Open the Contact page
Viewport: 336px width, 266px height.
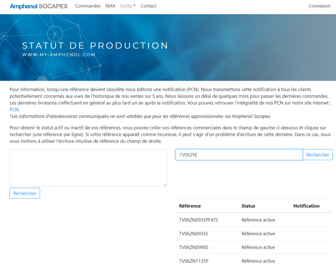(148, 6)
